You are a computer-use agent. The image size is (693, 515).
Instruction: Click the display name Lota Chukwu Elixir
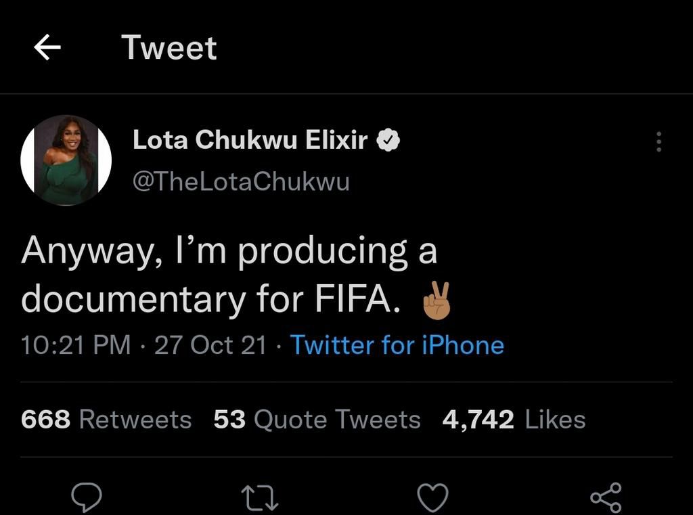(x=252, y=139)
